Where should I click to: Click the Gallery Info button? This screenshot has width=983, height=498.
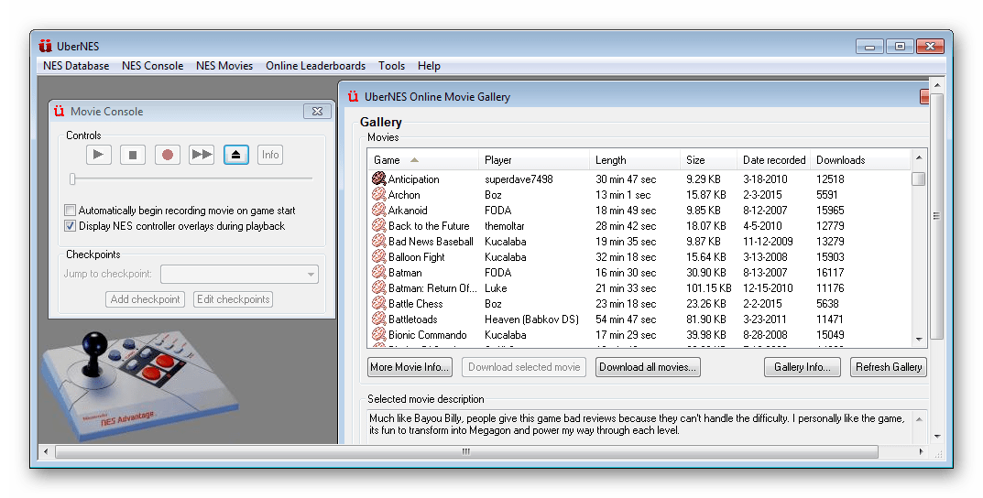(802, 367)
